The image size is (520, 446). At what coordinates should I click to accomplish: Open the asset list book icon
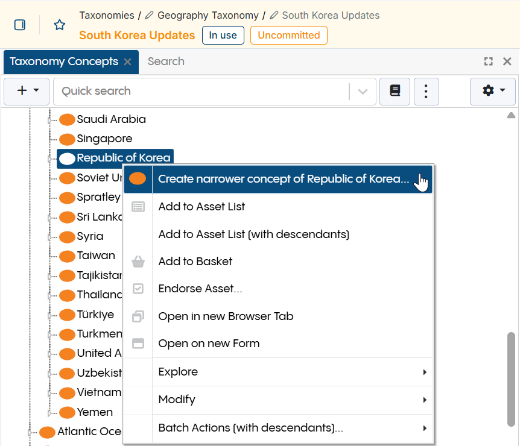pos(395,91)
